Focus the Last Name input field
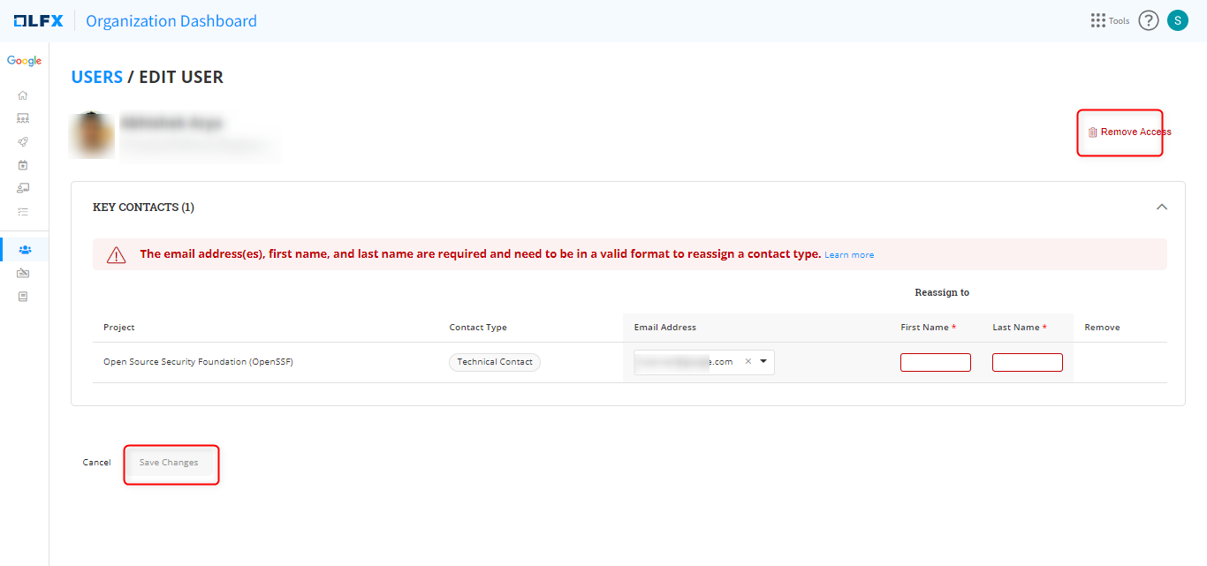 click(x=1027, y=363)
